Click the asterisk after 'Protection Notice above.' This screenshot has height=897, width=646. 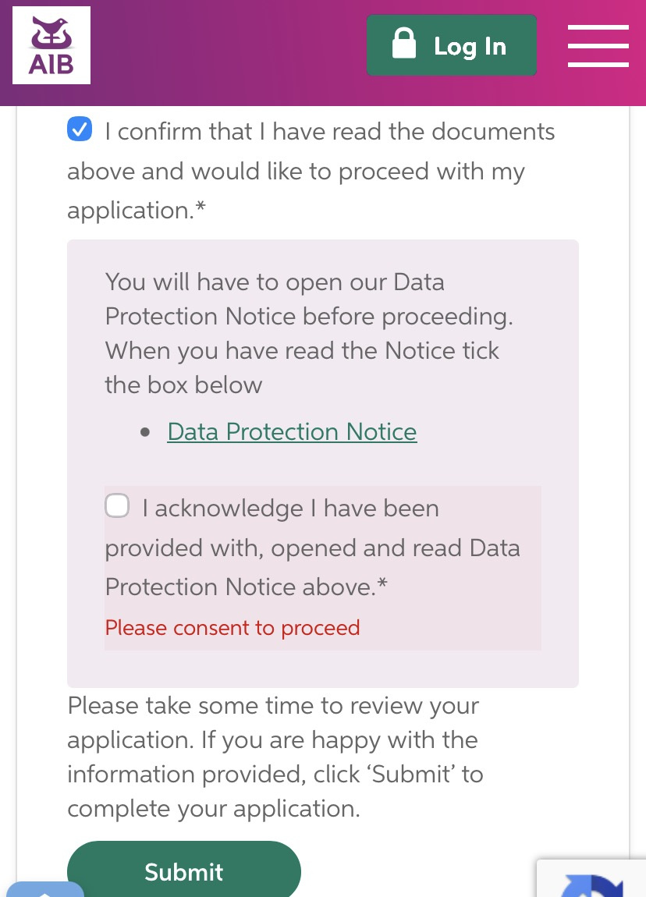click(x=382, y=583)
